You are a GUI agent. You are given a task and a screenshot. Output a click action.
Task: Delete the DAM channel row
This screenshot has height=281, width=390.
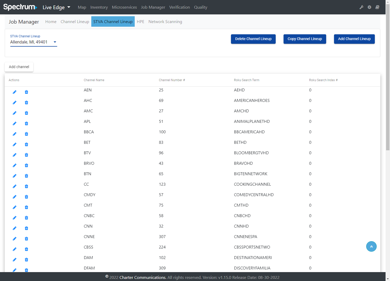pos(26,260)
